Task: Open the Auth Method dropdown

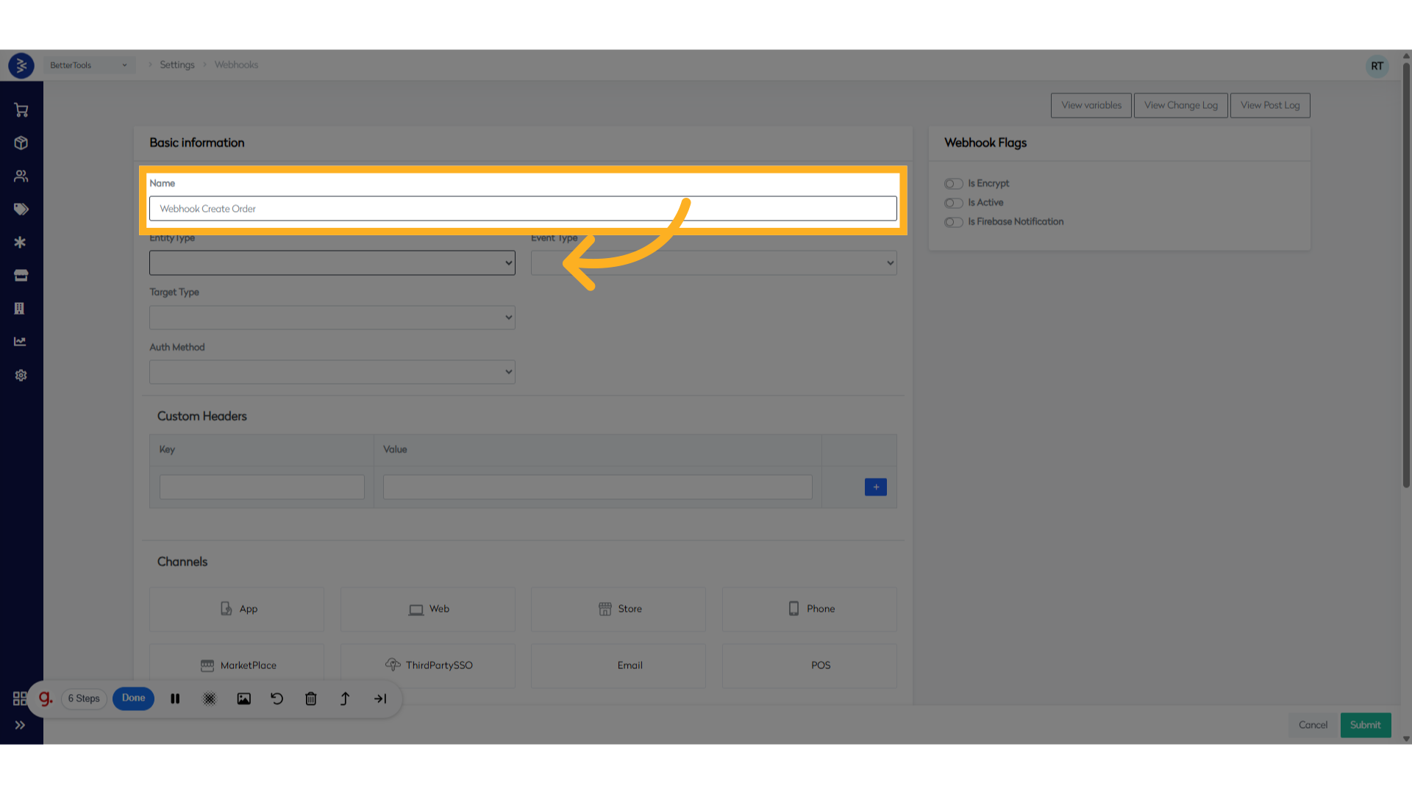Action: tap(332, 371)
